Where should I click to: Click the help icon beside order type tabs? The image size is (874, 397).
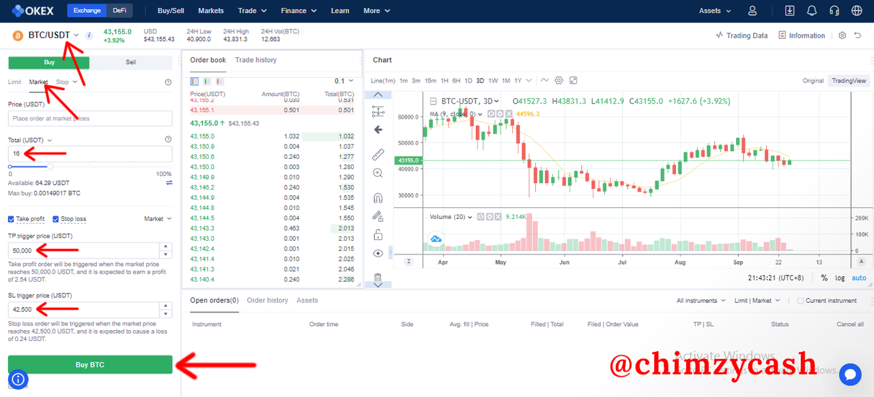[x=168, y=82]
